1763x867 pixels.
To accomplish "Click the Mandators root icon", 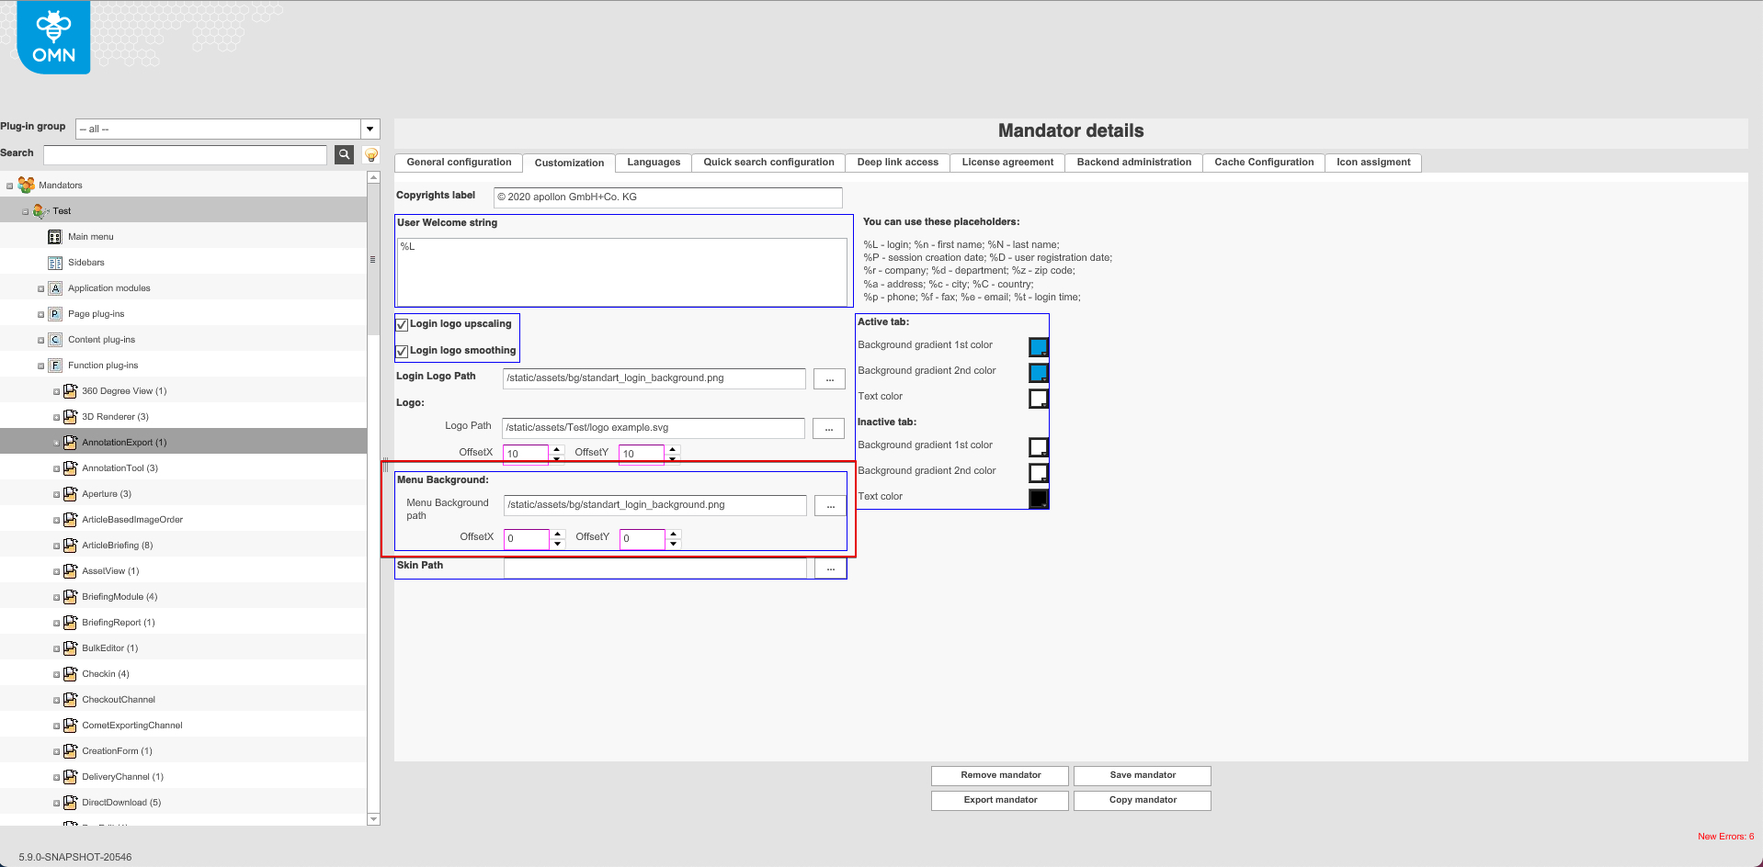I will tap(27, 186).
